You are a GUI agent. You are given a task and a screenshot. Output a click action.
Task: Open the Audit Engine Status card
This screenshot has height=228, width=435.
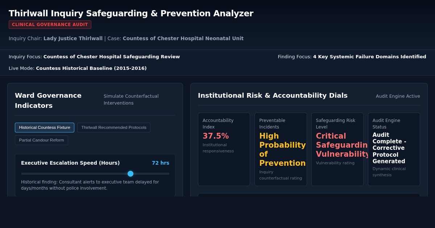tap(394, 149)
